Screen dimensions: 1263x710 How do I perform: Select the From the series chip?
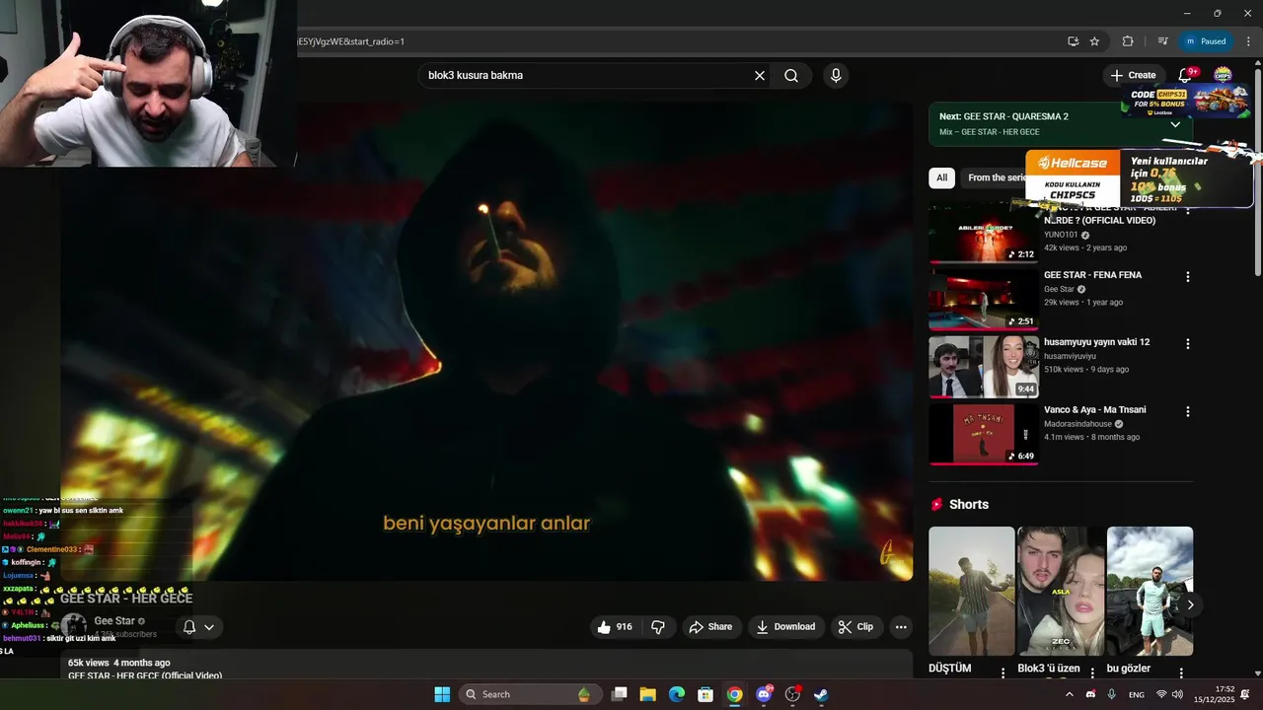point(997,177)
